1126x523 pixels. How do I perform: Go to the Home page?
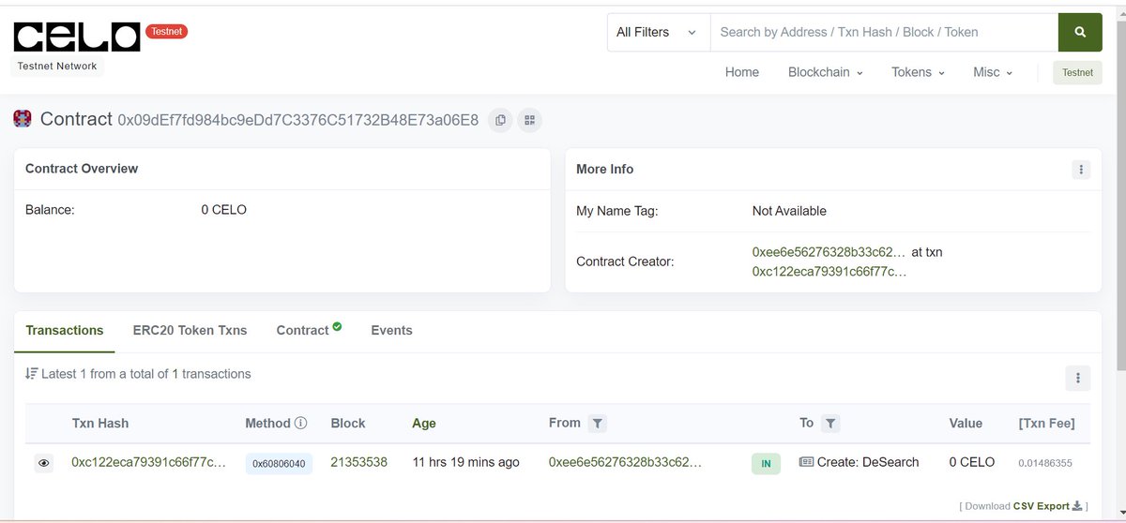pos(742,72)
